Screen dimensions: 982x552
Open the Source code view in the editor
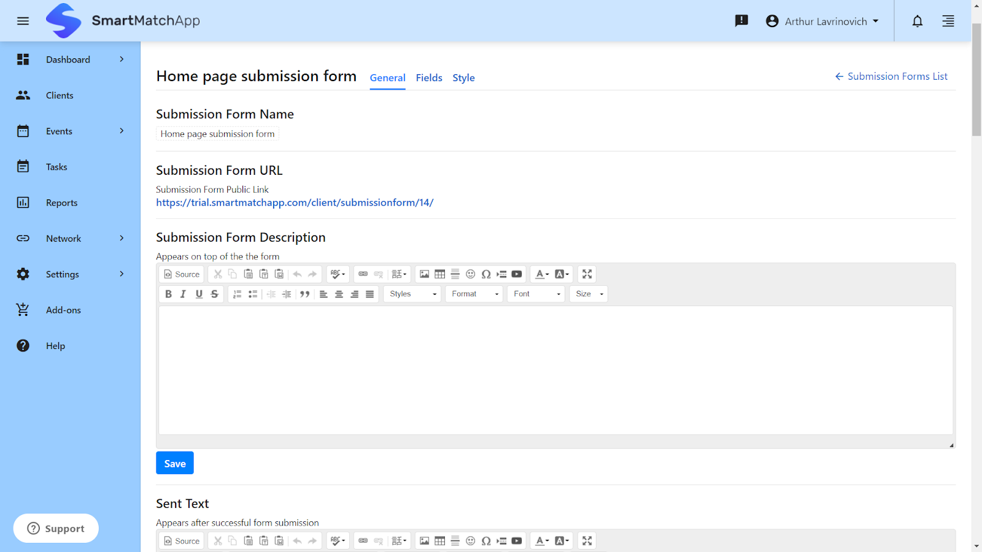(x=181, y=274)
